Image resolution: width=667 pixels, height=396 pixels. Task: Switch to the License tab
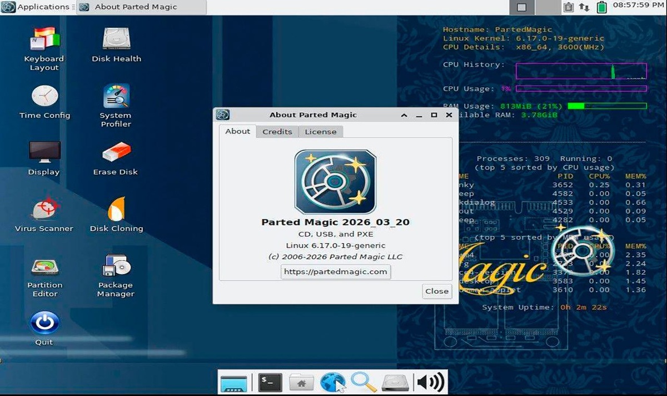321,132
